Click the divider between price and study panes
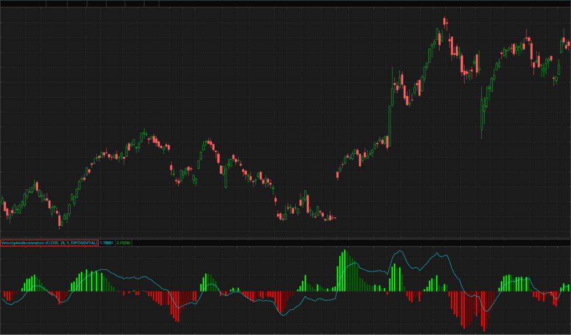 click(285, 238)
